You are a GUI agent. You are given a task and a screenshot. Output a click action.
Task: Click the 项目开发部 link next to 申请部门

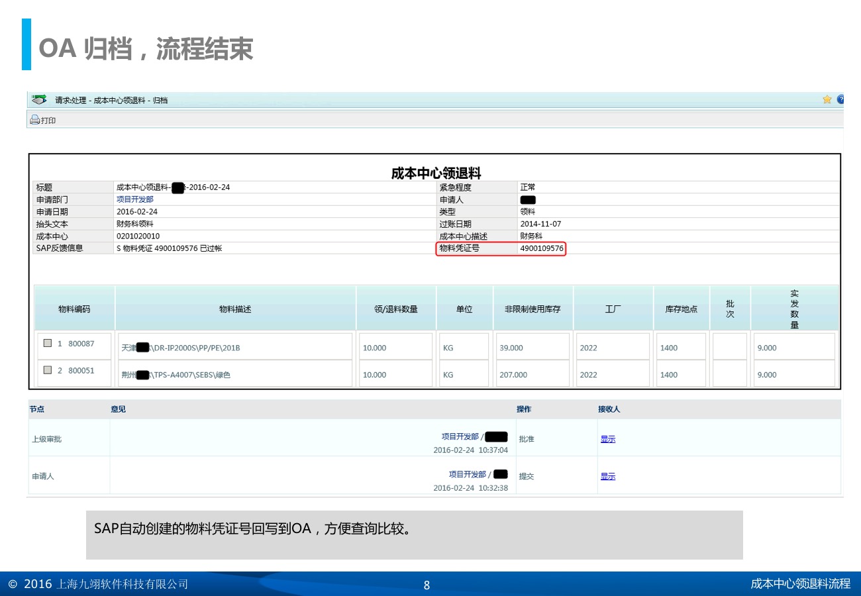click(x=135, y=199)
